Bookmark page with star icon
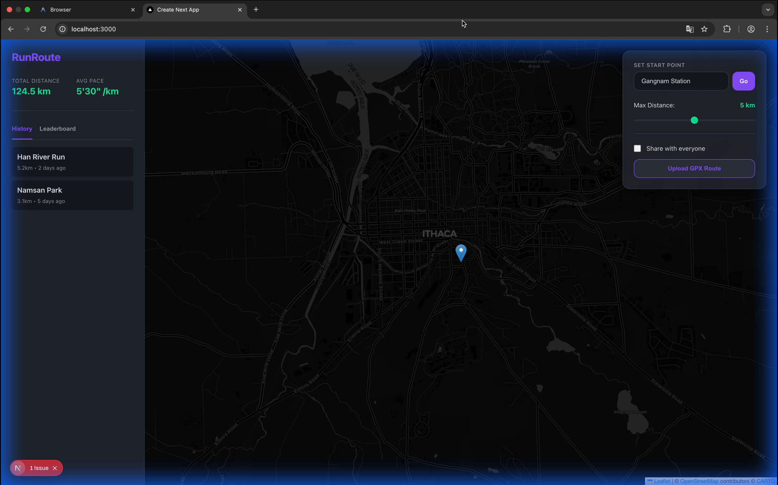 click(x=704, y=29)
